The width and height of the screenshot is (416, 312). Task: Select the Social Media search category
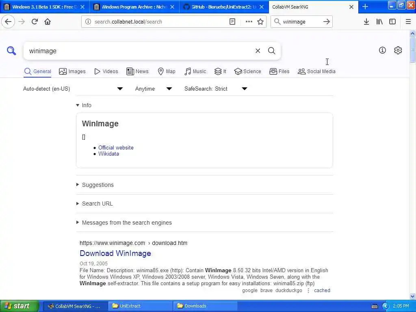coord(316,71)
